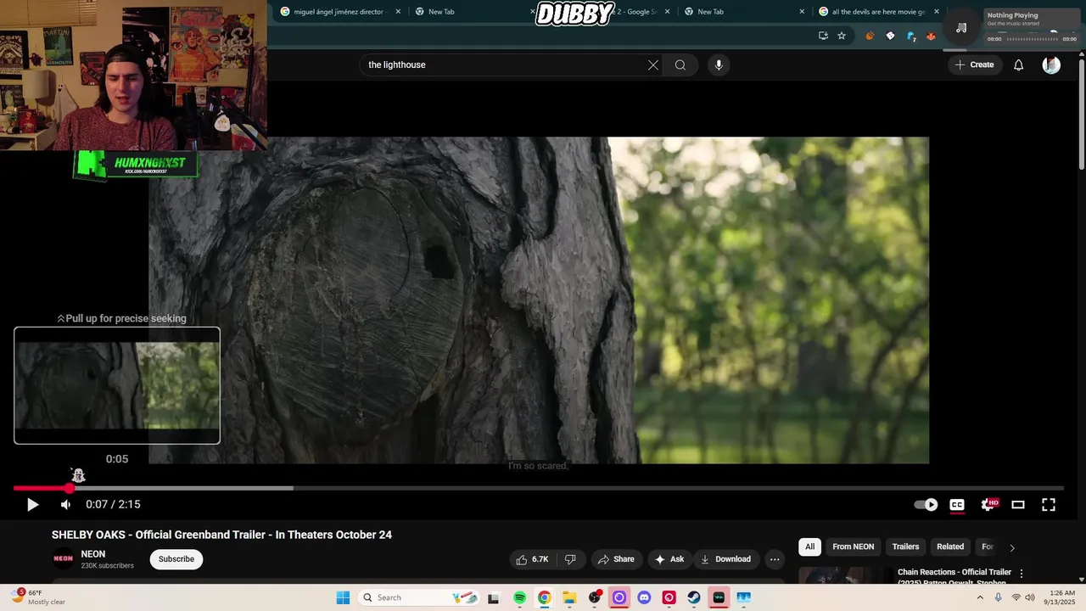Play the Shelby Oaks trailer

click(32, 505)
